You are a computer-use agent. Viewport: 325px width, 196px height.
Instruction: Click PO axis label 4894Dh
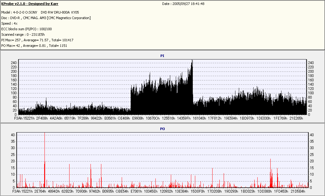(54, 191)
